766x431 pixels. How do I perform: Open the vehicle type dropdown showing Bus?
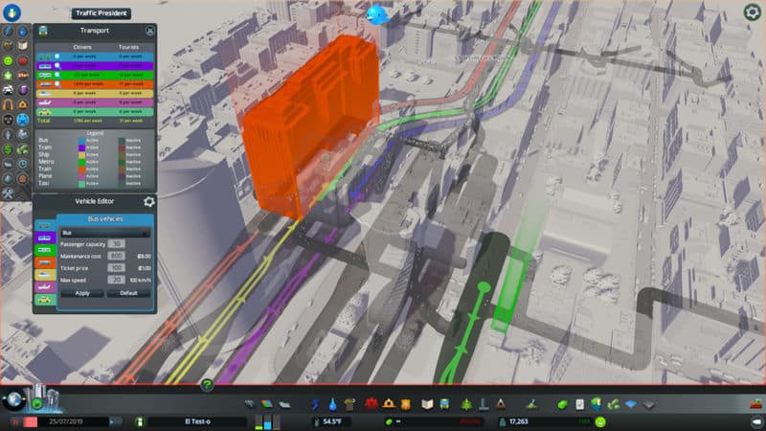tap(105, 232)
